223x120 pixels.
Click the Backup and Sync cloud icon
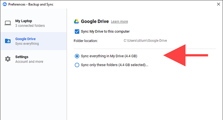(5, 4)
